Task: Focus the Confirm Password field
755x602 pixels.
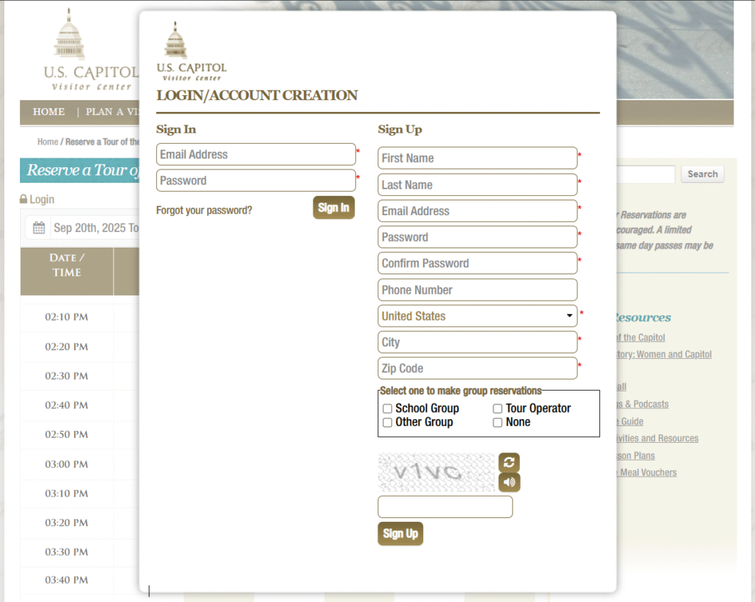Action: [477, 263]
